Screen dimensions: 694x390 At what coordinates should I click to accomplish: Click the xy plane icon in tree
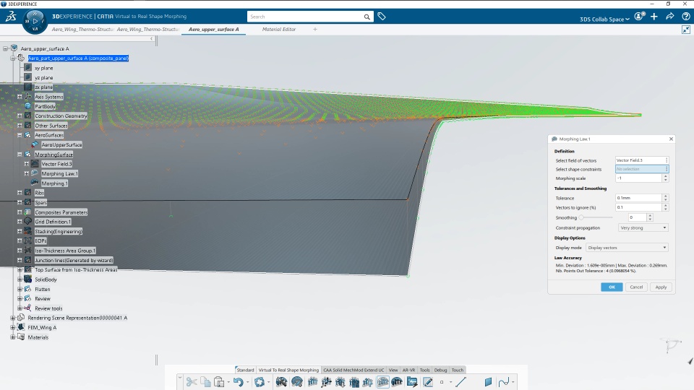point(28,68)
